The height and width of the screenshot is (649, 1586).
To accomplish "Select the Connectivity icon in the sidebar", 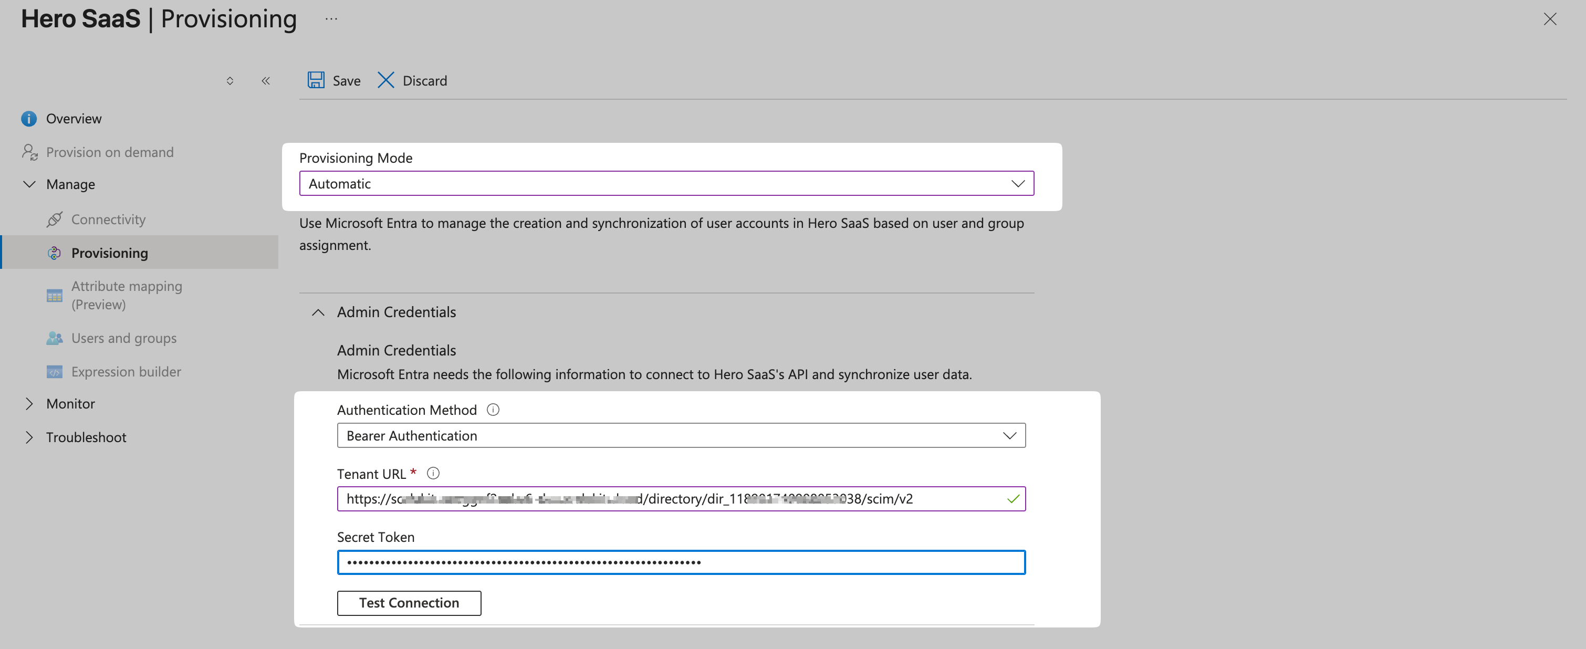I will tap(55, 219).
